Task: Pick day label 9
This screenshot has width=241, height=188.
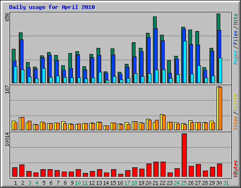Action: click(x=72, y=183)
